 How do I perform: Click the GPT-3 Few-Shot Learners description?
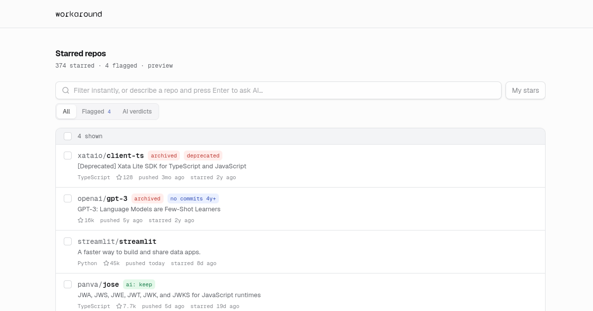pos(149,209)
